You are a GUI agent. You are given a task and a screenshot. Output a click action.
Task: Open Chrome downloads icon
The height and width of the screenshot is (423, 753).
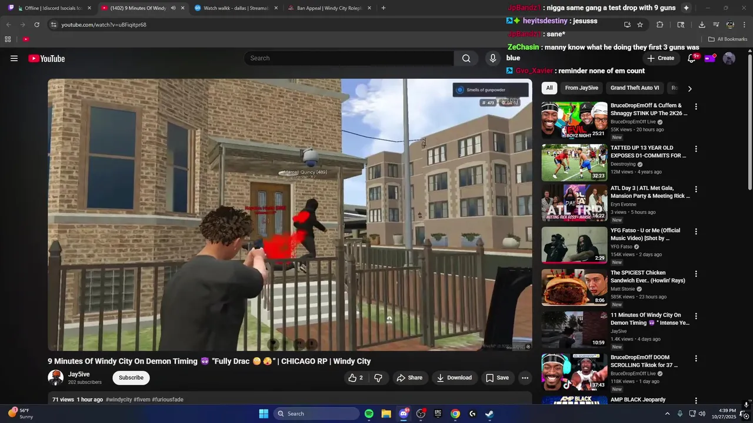[x=702, y=25]
